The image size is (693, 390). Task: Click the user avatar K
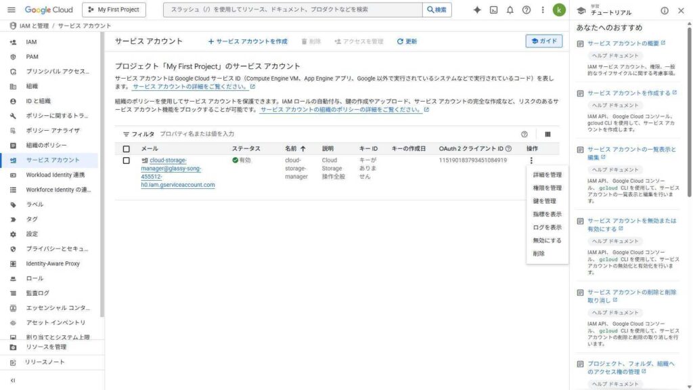click(x=559, y=9)
